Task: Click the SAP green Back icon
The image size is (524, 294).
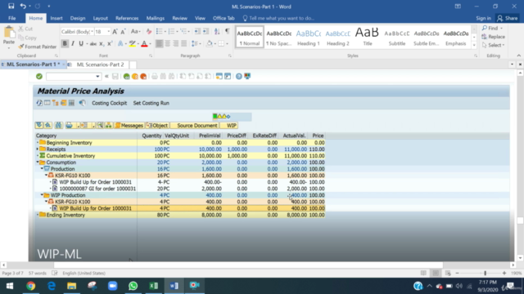Action: click(126, 76)
